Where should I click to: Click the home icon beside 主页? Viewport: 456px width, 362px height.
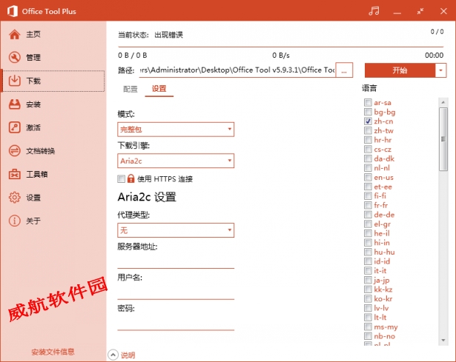(15, 35)
